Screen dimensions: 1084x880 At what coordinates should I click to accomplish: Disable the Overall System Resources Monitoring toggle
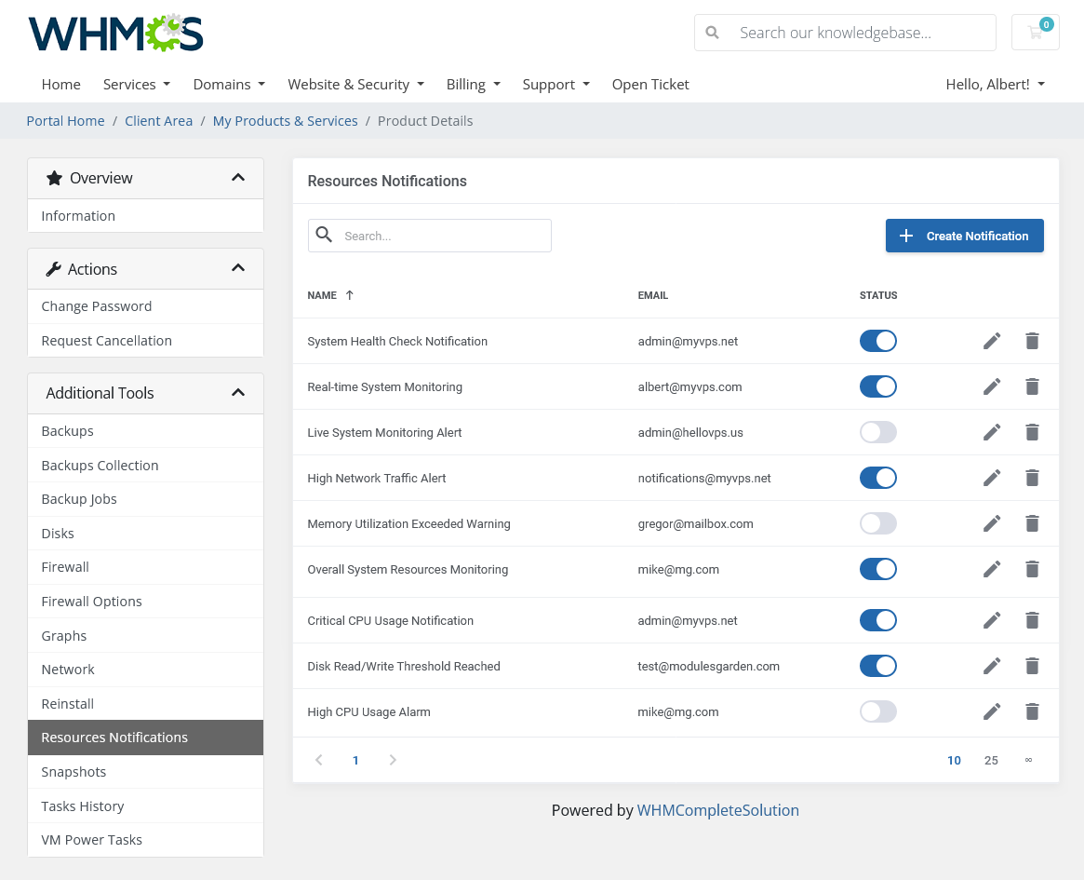(x=877, y=569)
